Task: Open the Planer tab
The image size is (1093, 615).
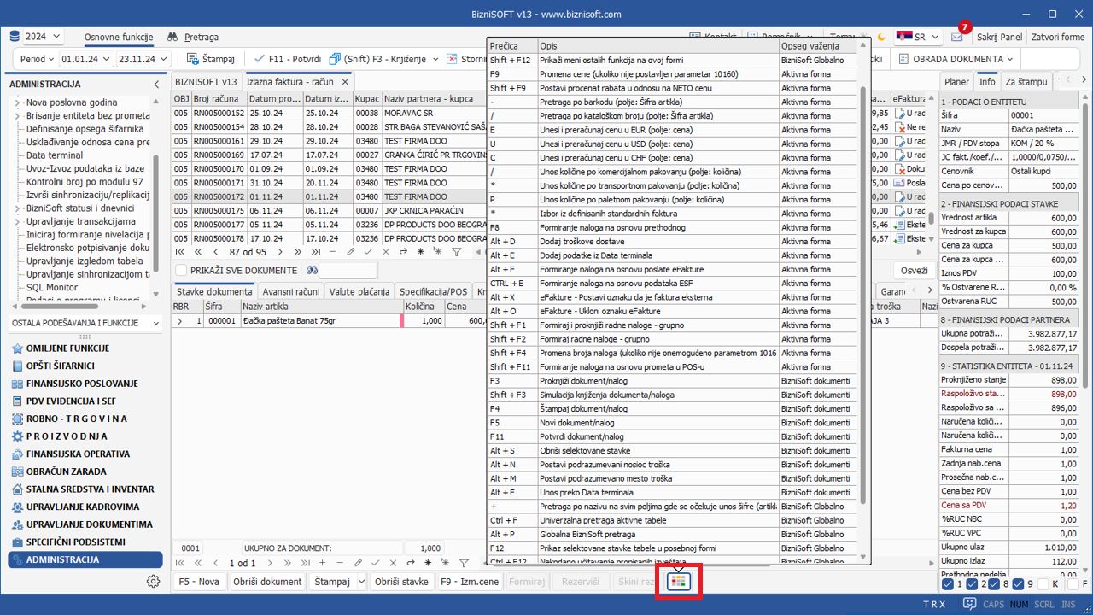Action: [x=956, y=82]
